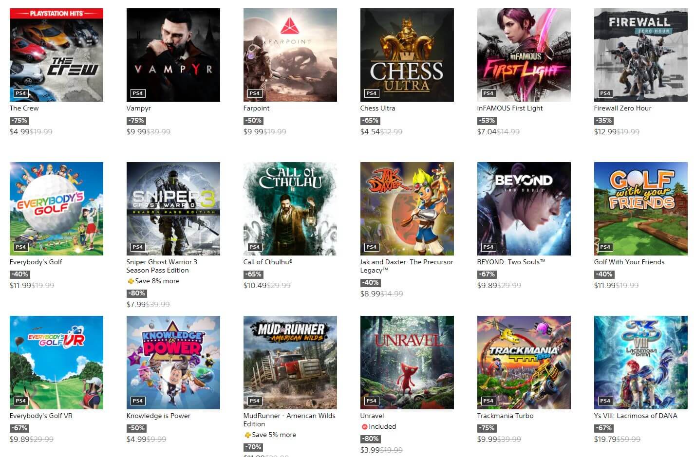The width and height of the screenshot is (695, 457).
Task: Click the PS Plus icon under MudRunner
Action: click(x=247, y=435)
